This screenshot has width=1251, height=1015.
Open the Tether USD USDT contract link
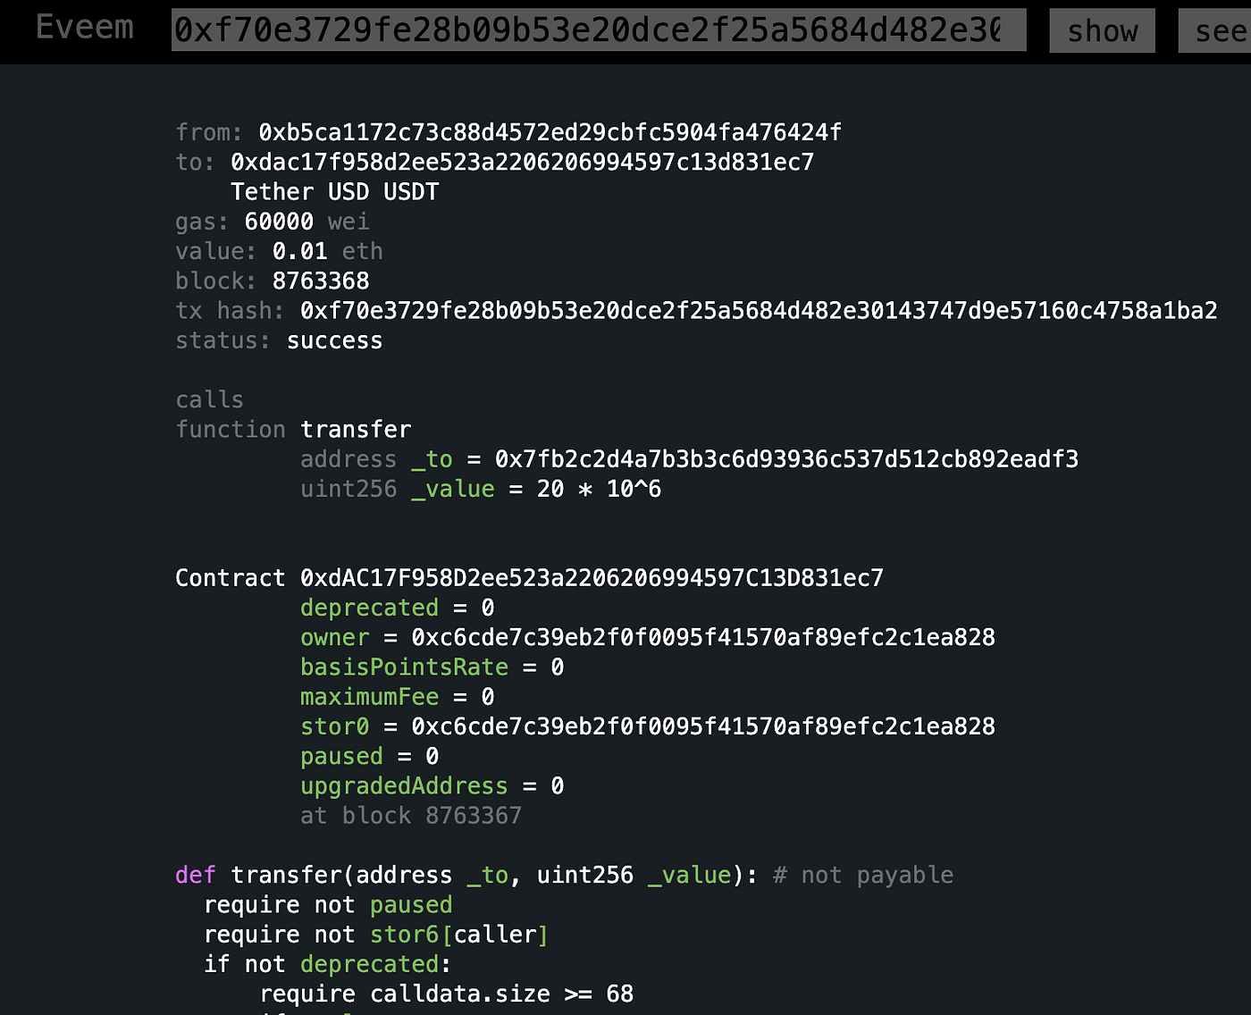click(335, 190)
